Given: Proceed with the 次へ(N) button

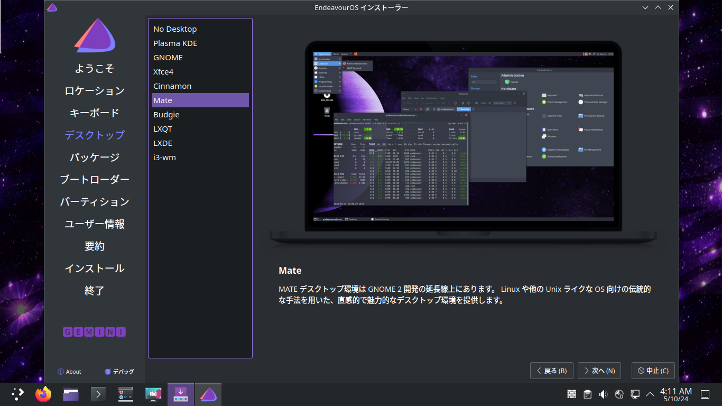Looking at the screenshot, I should [599, 371].
